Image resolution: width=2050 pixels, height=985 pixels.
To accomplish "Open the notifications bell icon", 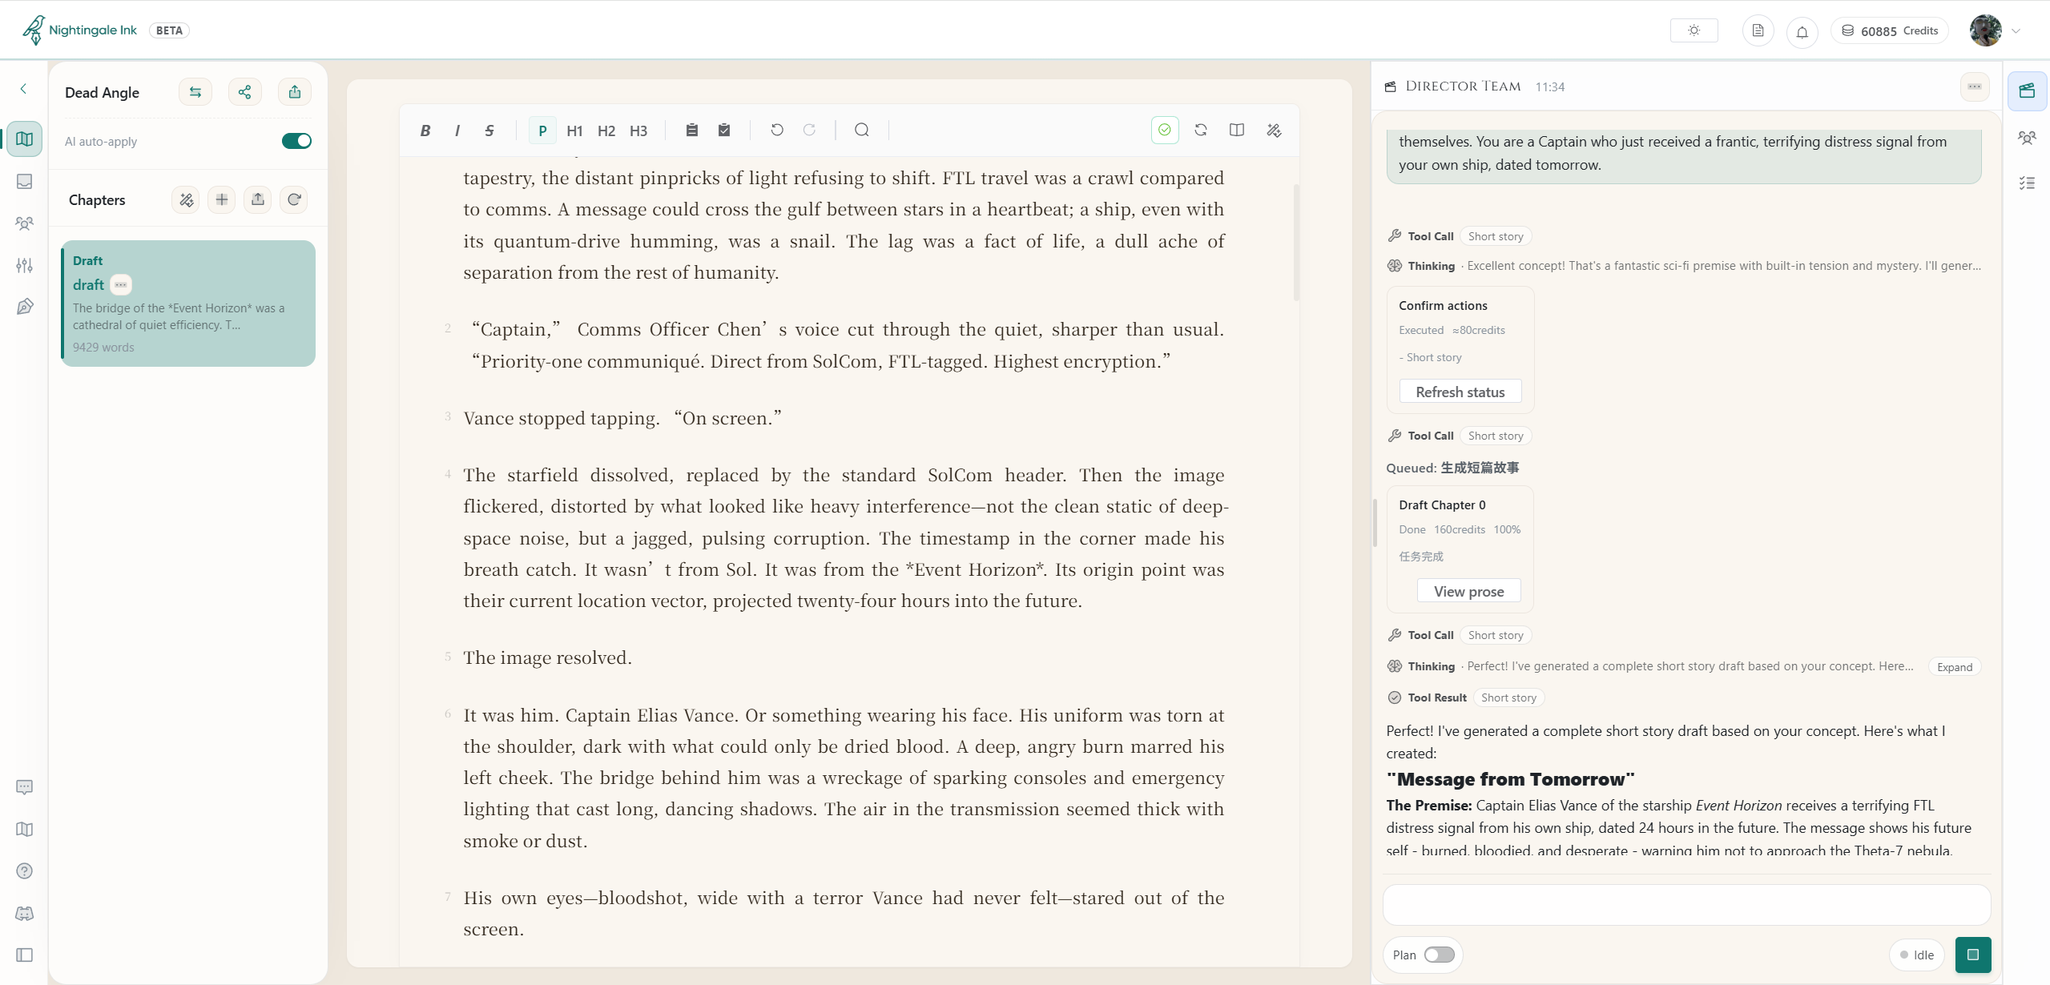I will click(1802, 31).
